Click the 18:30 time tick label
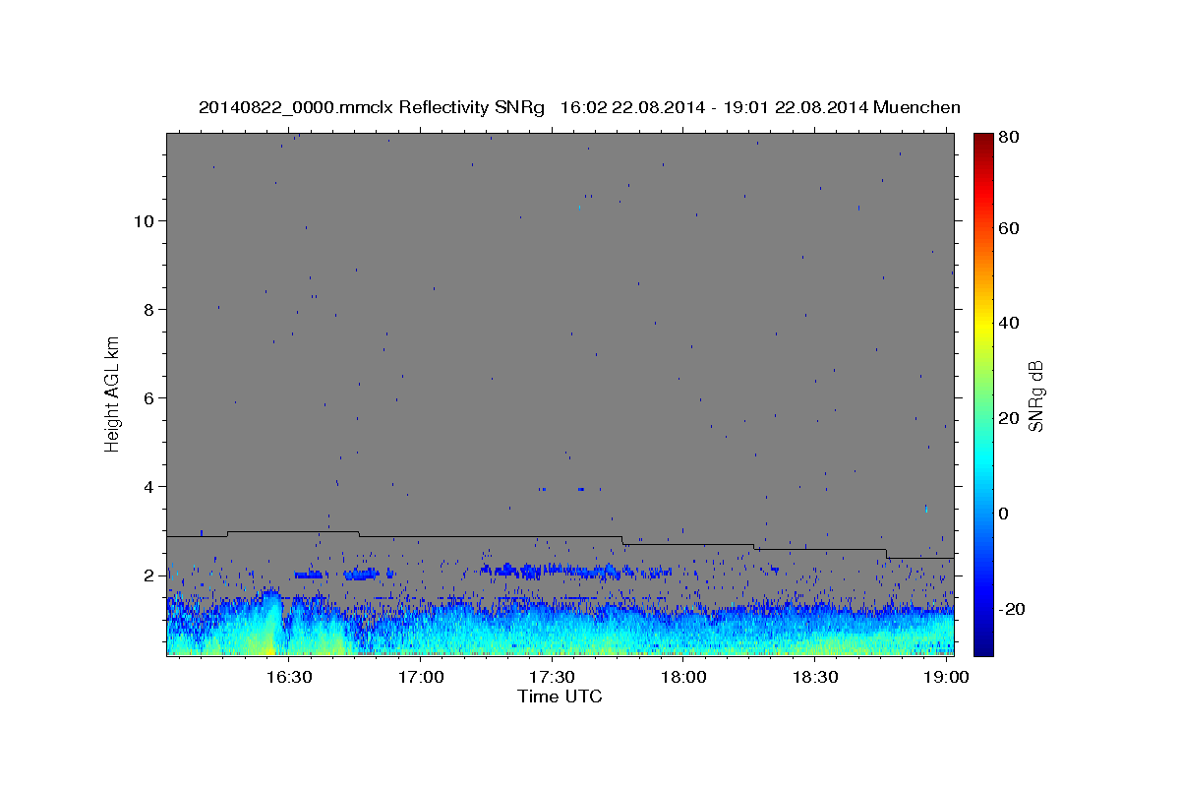 pos(815,678)
